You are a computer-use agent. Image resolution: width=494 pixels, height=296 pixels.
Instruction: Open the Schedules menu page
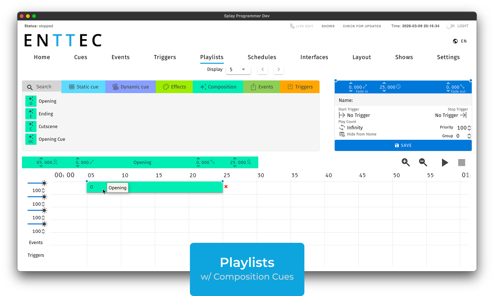(x=262, y=57)
